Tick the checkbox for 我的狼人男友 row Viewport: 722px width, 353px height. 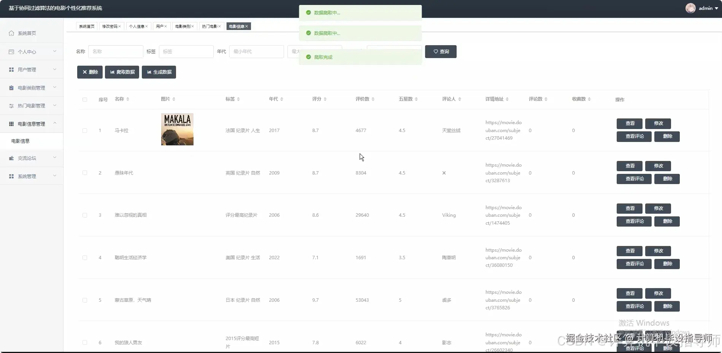click(x=85, y=342)
